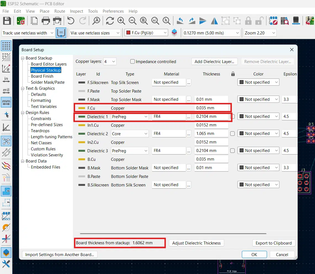Open Dielectric 2 type Core dropdown
315x274 pixels.
(x=130, y=134)
